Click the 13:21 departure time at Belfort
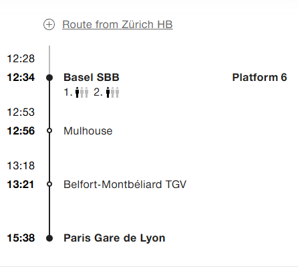This screenshot has height=267, width=298. coord(21,185)
